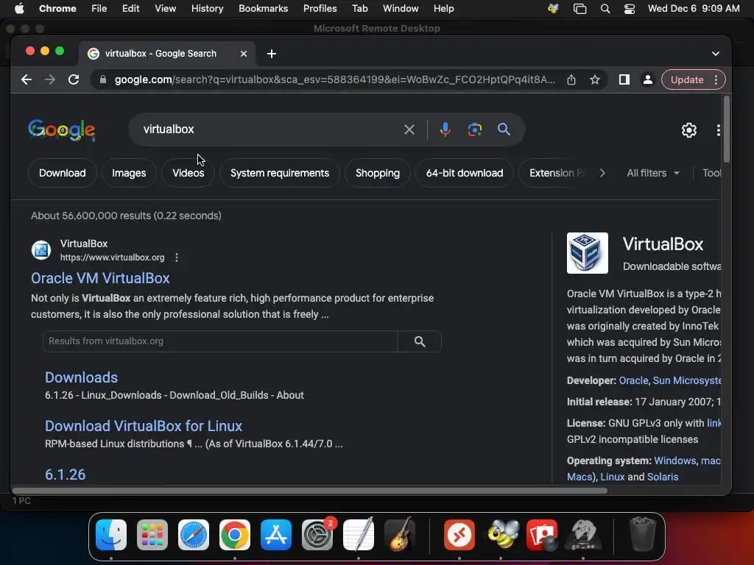754x565 pixels.
Task: View site info via padlock icon
Action: coord(103,79)
